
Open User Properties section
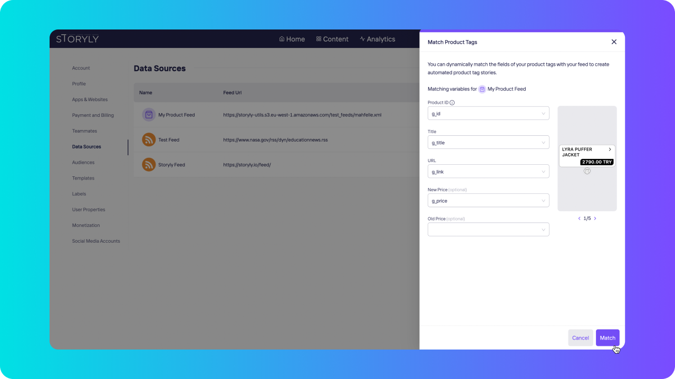point(89,210)
